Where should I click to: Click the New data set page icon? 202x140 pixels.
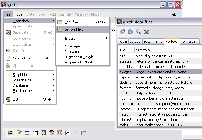(8, 58)
